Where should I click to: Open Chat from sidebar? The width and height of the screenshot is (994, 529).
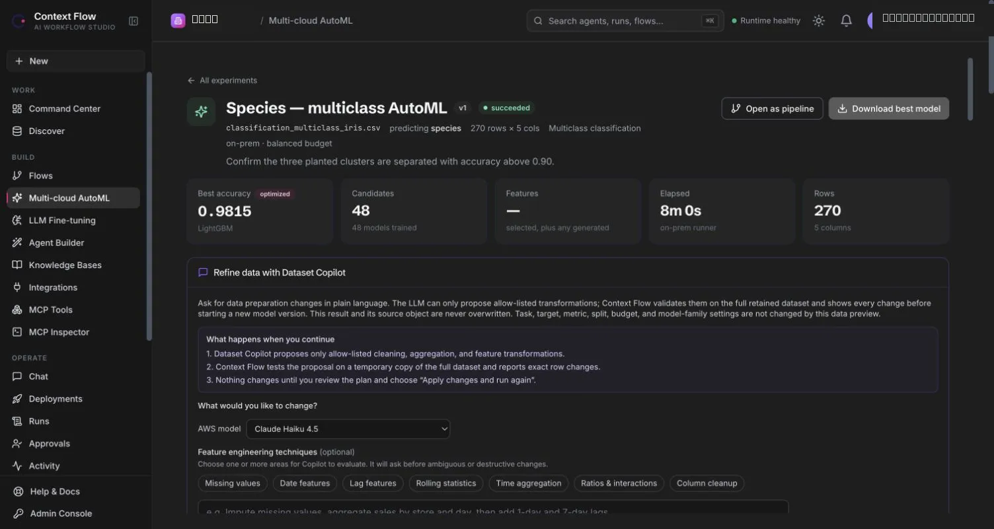pyautogui.click(x=73, y=376)
